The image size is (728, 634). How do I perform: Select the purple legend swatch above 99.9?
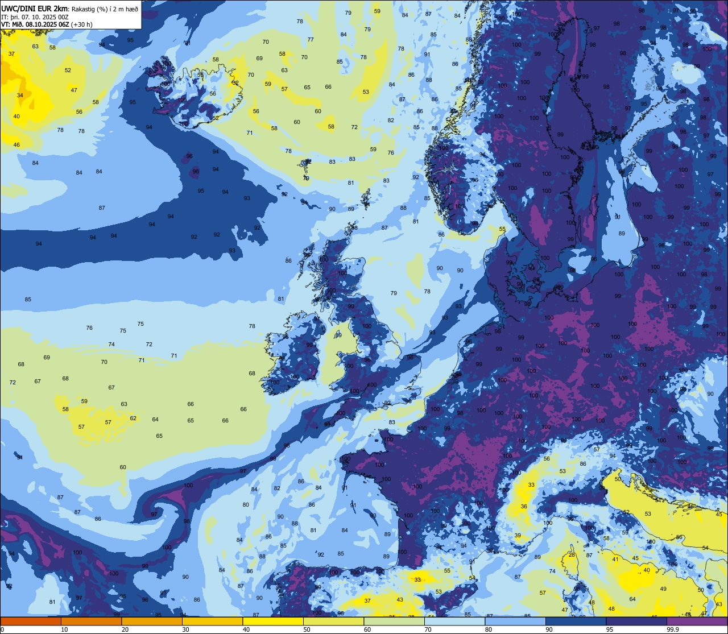coord(697,621)
